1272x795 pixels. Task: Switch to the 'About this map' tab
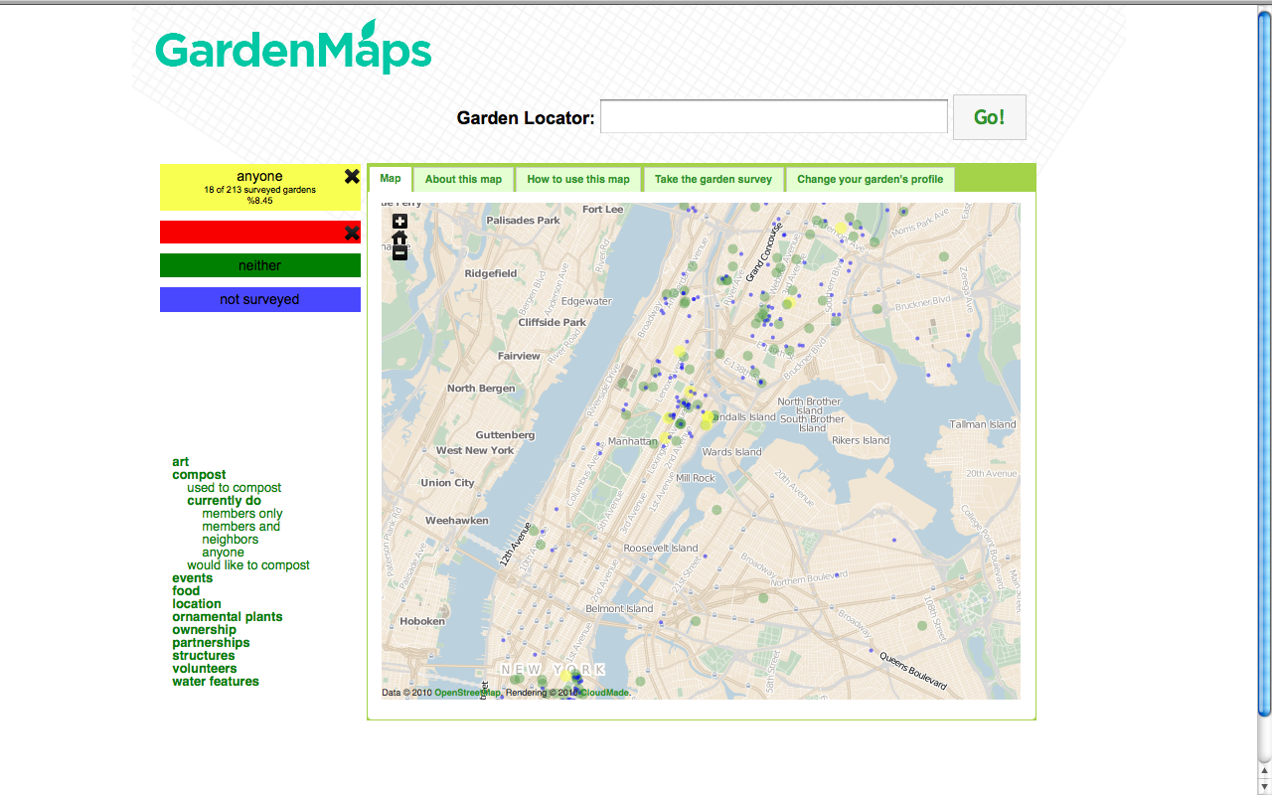[463, 180]
